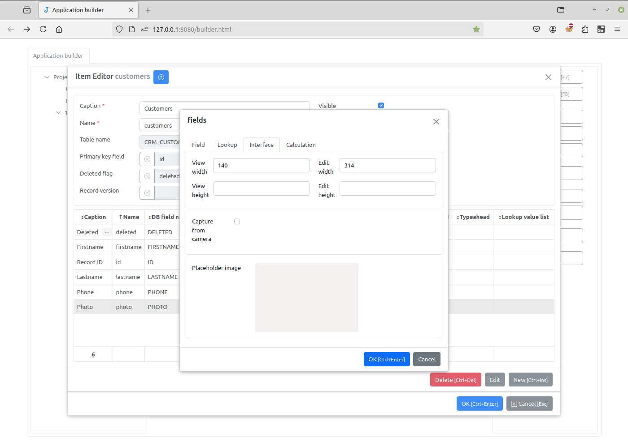Screen dimensions: 628x442
Task: Bookmark star icon in the address bar
Action: (x=476, y=29)
